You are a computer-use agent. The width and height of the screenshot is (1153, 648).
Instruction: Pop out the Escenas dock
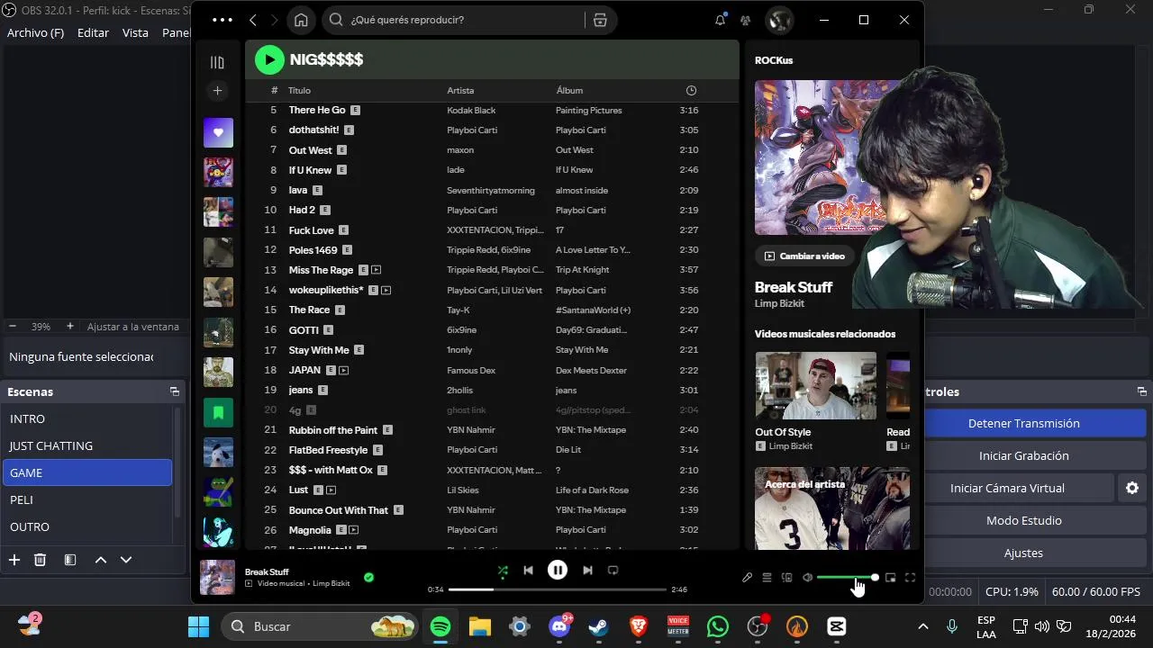(174, 391)
